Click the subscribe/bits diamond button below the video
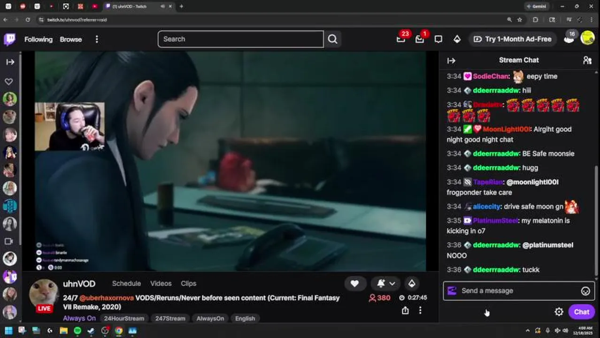600x338 pixels. point(412,283)
